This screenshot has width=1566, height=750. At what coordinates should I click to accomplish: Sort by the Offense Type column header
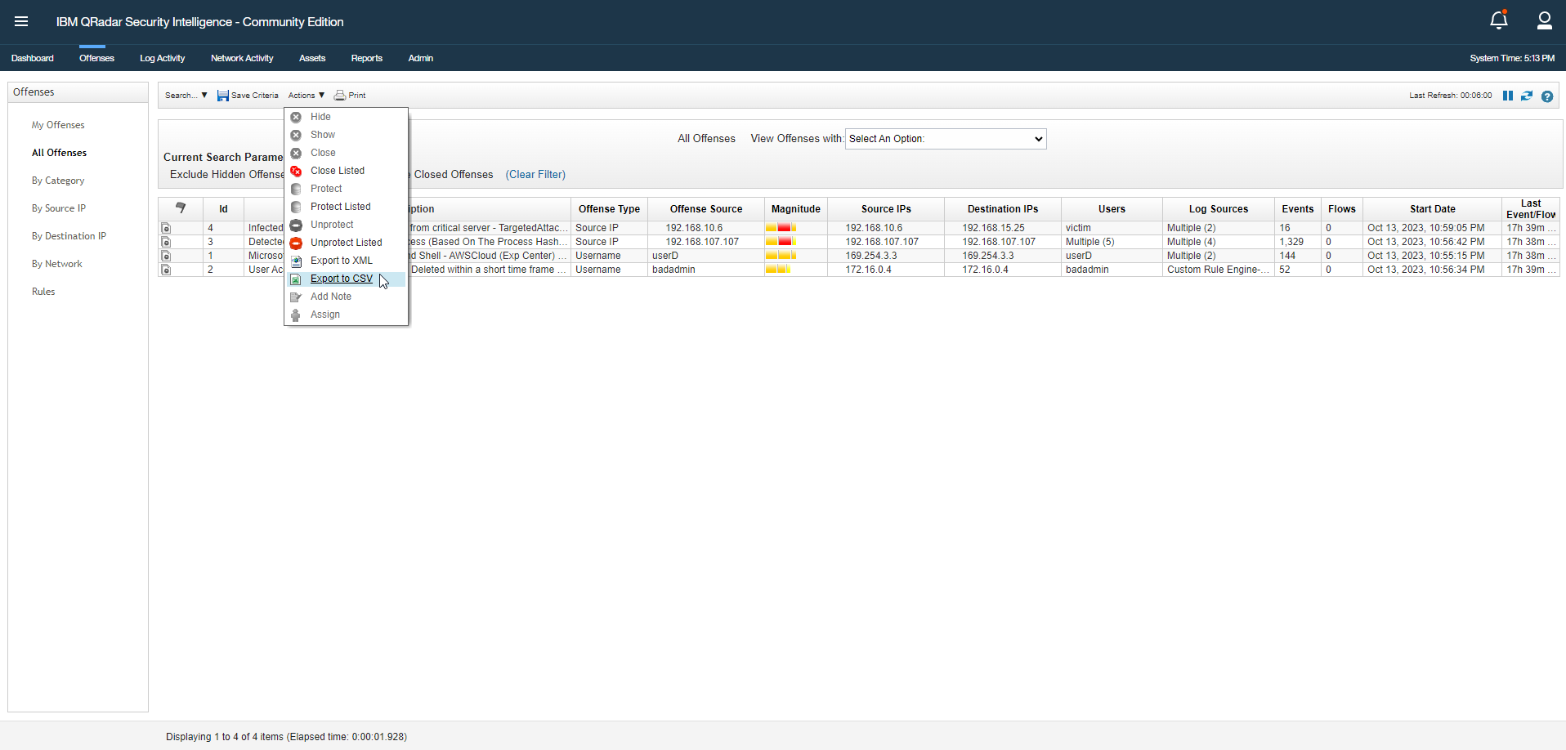tap(609, 209)
